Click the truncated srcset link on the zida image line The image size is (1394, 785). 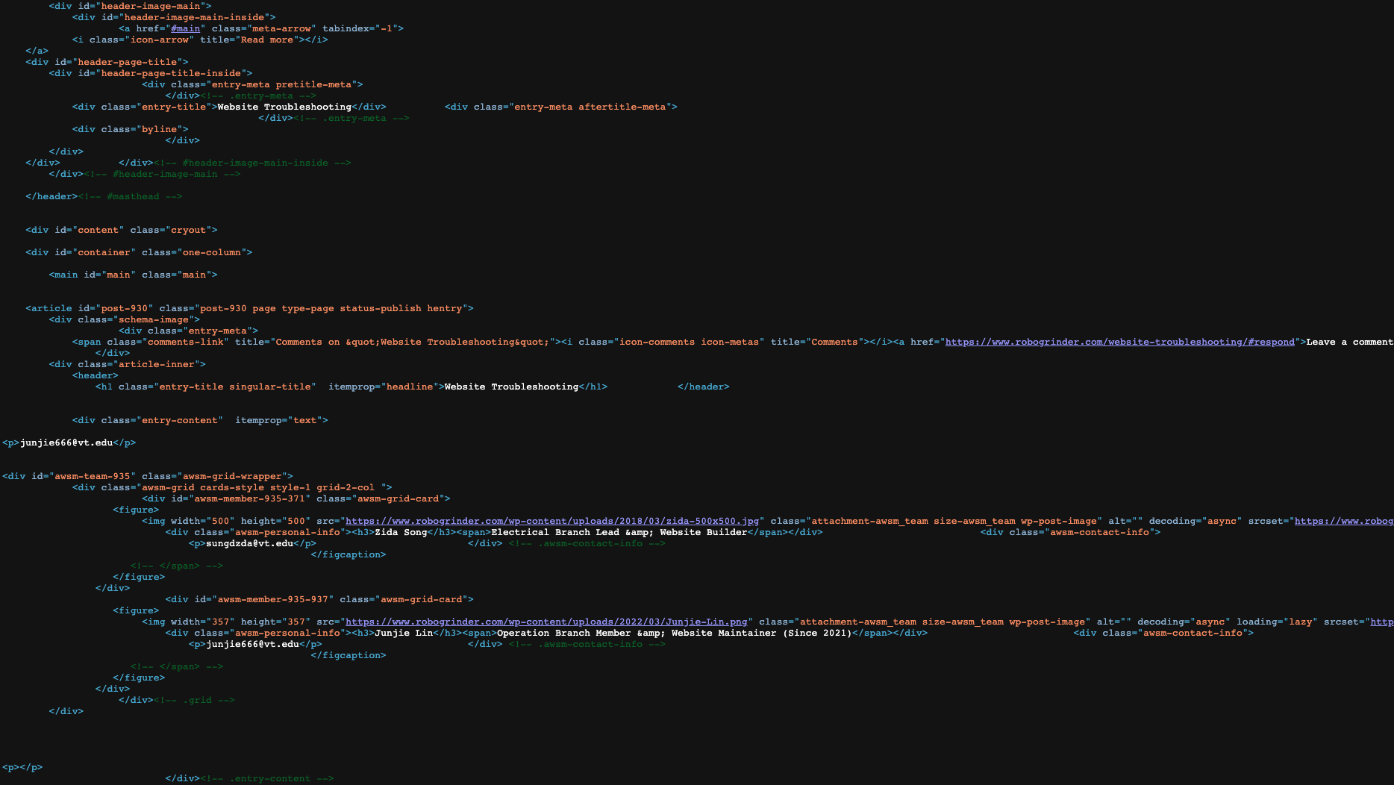[x=1343, y=521]
